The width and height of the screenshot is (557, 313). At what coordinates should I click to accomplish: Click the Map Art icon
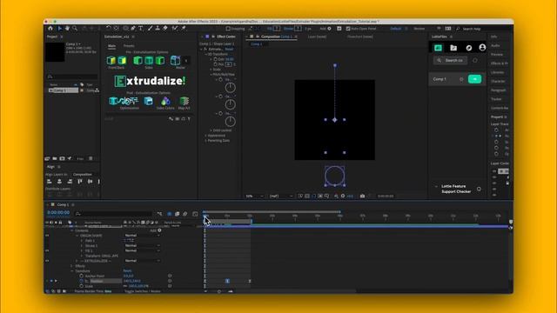(184, 101)
